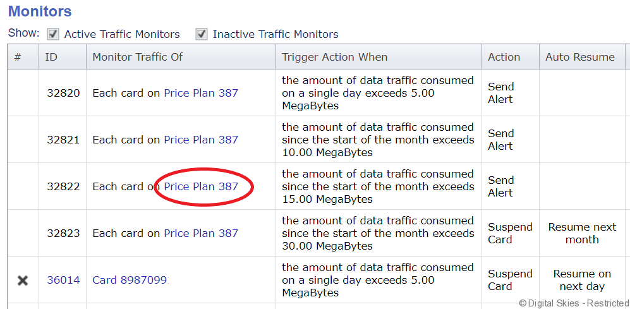Click the Monitor Traffic Of column header
This screenshot has height=309, width=630.
[138, 57]
